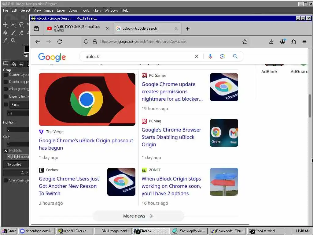Go forward with Firefox forward arrow
Viewport: 313px width, 235px height.
(49, 42)
